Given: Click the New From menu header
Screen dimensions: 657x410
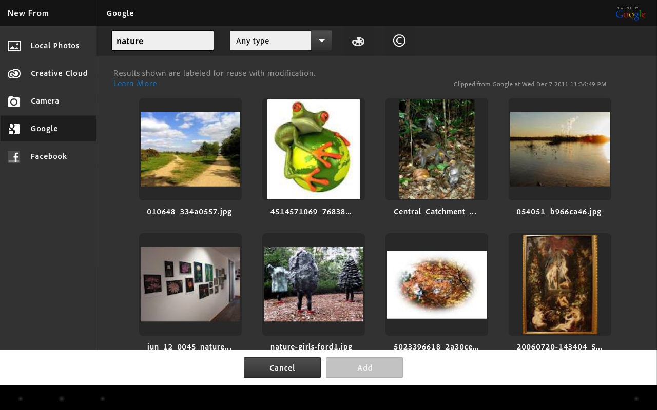Looking at the screenshot, I should pyautogui.click(x=28, y=13).
